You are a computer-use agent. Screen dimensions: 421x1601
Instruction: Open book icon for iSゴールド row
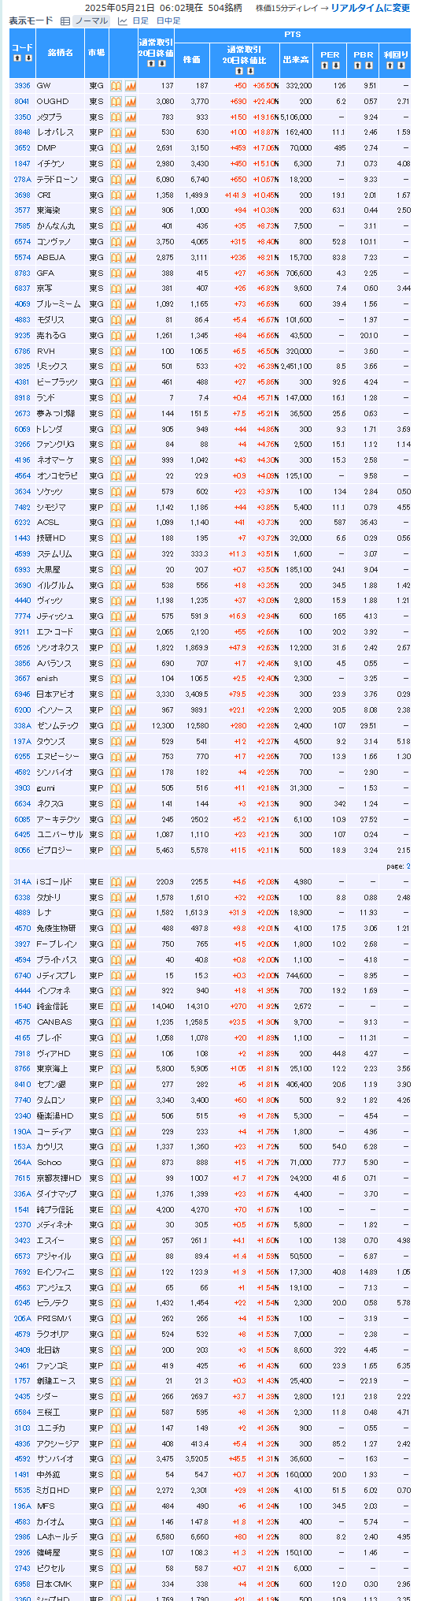pyautogui.click(x=116, y=881)
